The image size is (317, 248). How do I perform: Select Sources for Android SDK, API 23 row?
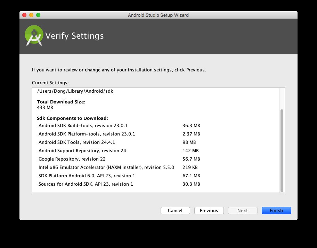point(119,184)
